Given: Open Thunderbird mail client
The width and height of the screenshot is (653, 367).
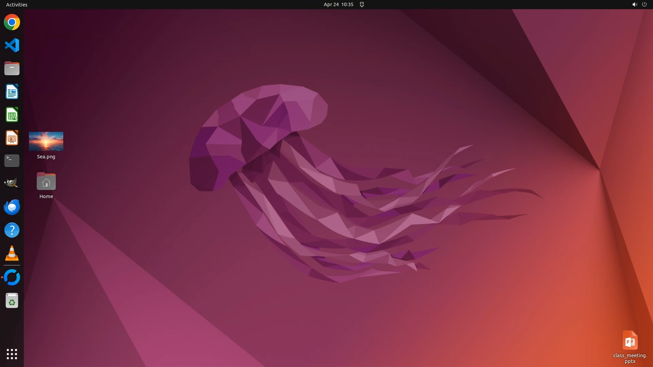Looking at the screenshot, I should [12, 207].
